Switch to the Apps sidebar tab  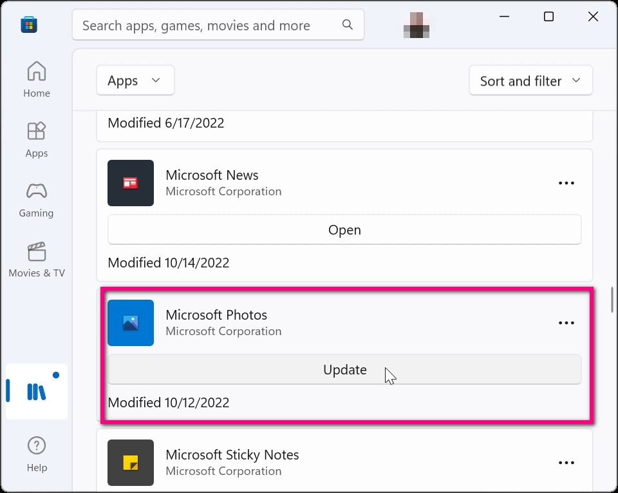tap(37, 140)
